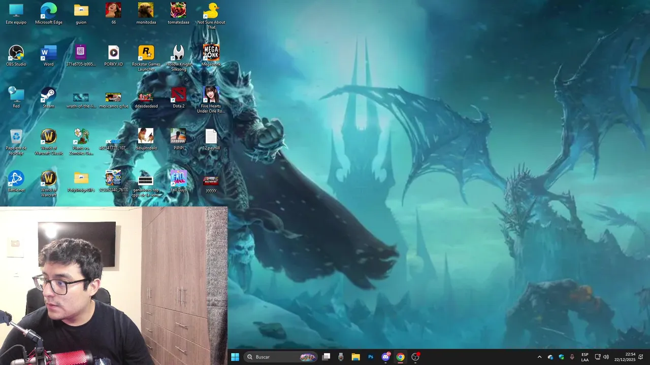
Task: Select the 12.payhill text file
Action: [211, 139]
